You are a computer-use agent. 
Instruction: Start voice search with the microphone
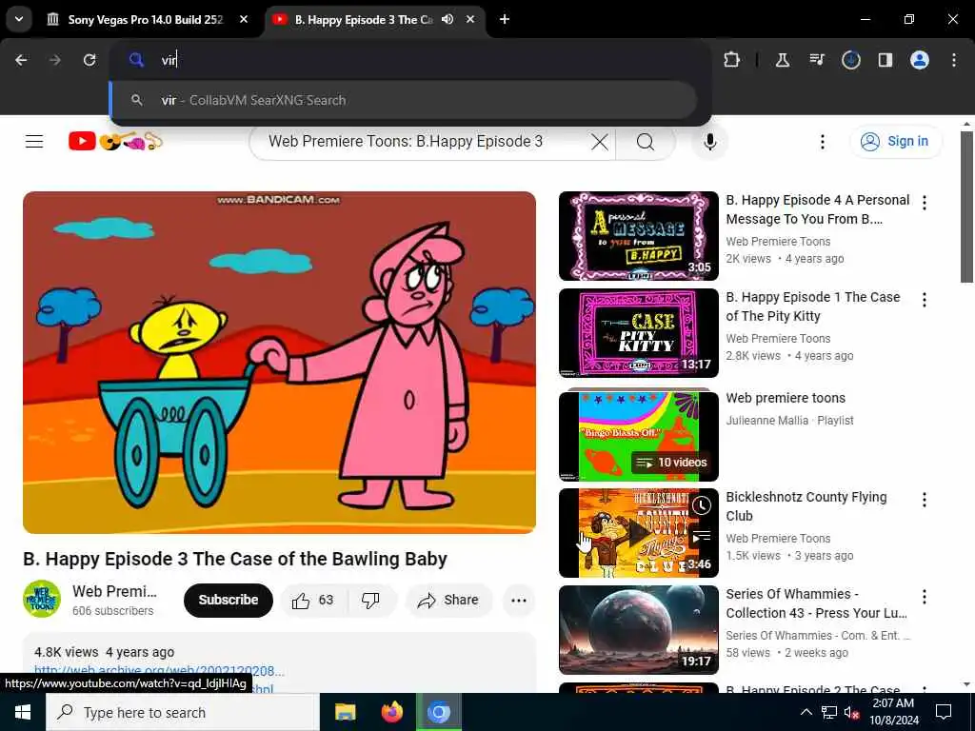pyautogui.click(x=709, y=142)
